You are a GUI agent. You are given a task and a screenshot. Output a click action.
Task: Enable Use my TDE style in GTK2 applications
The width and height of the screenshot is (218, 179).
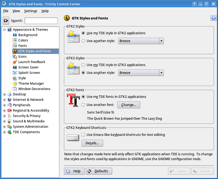point(84,33)
